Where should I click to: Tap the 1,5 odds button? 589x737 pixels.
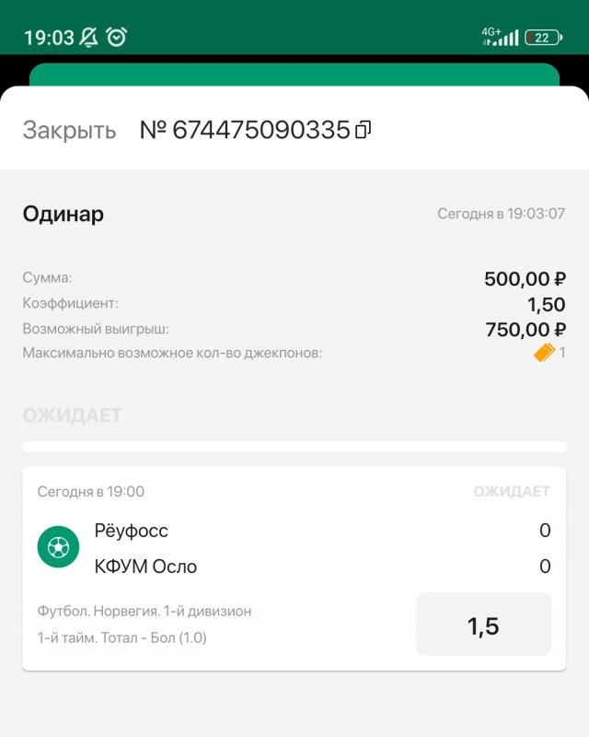click(483, 625)
